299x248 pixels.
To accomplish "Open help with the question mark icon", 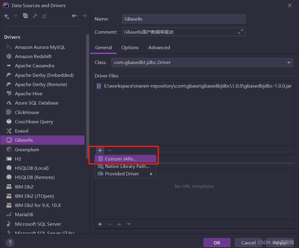I will coord(10,243).
